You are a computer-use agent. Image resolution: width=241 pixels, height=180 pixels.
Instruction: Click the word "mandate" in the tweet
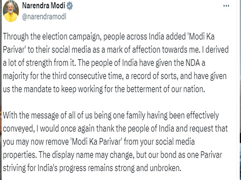37,89
